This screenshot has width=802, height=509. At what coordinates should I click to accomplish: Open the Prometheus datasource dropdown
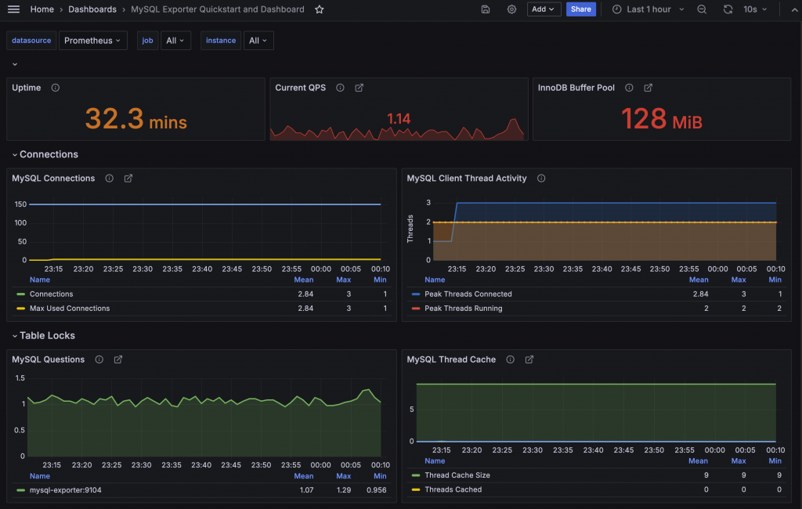pyautogui.click(x=93, y=41)
